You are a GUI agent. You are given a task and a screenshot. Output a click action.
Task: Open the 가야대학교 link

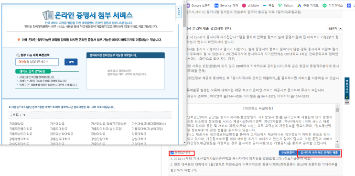click(16, 124)
